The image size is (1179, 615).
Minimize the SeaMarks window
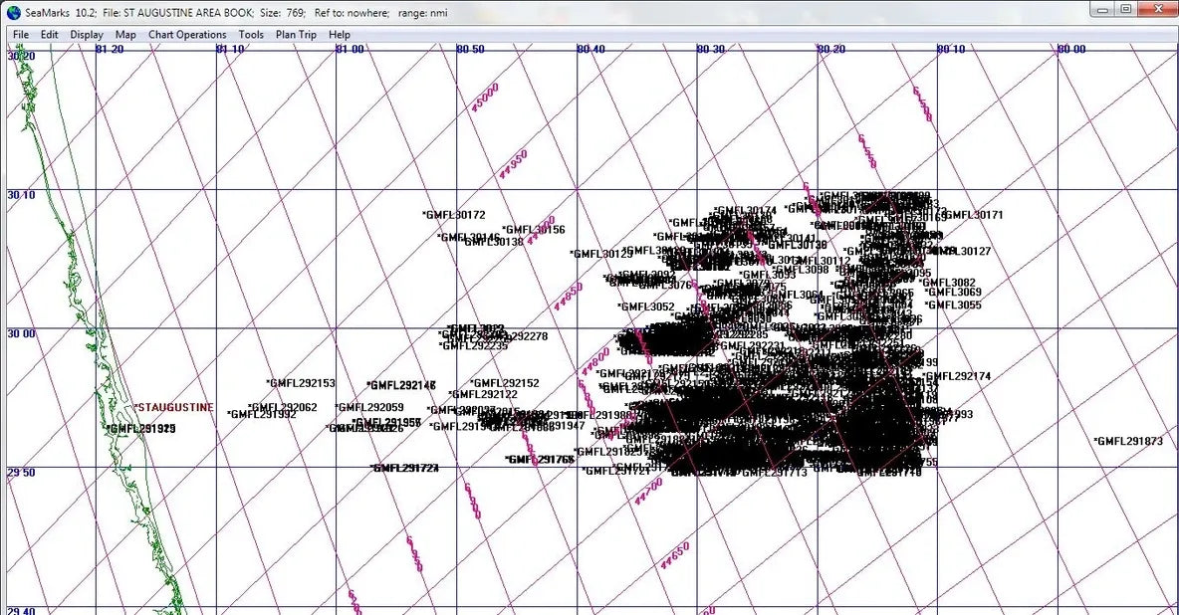(x=1103, y=10)
